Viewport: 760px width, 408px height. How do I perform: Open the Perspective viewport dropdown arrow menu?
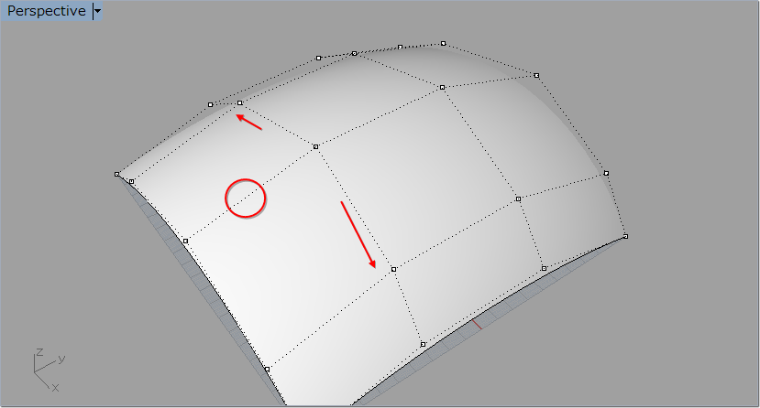tap(97, 11)
